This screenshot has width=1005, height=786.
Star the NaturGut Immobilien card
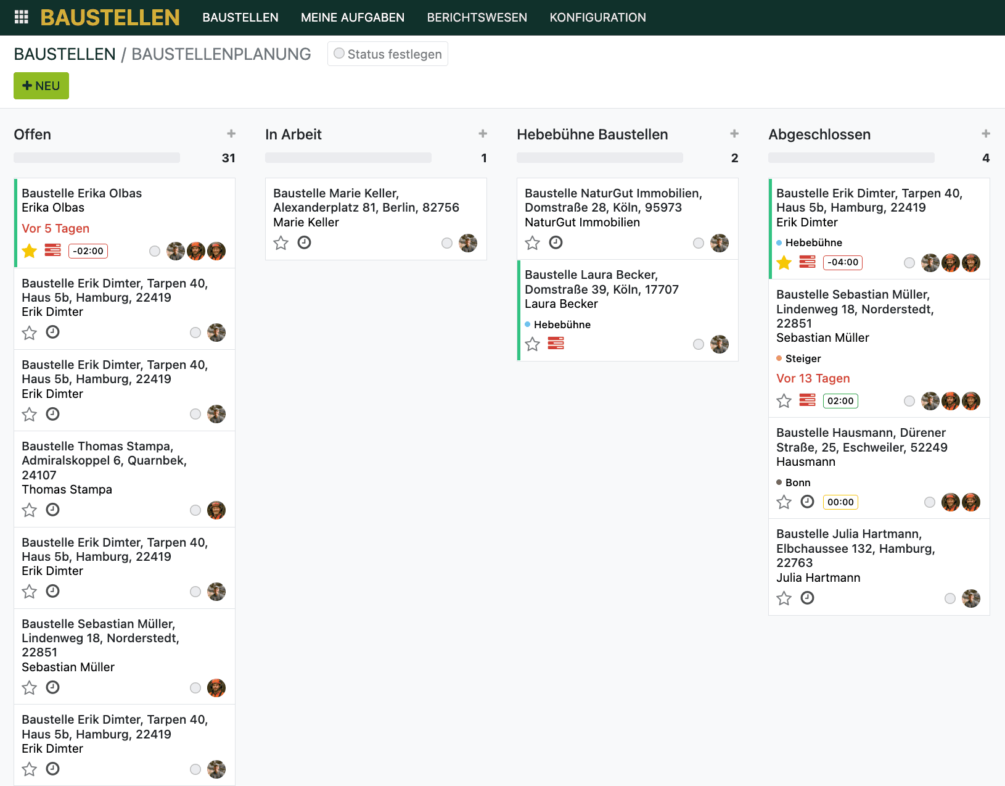(533, 243)
